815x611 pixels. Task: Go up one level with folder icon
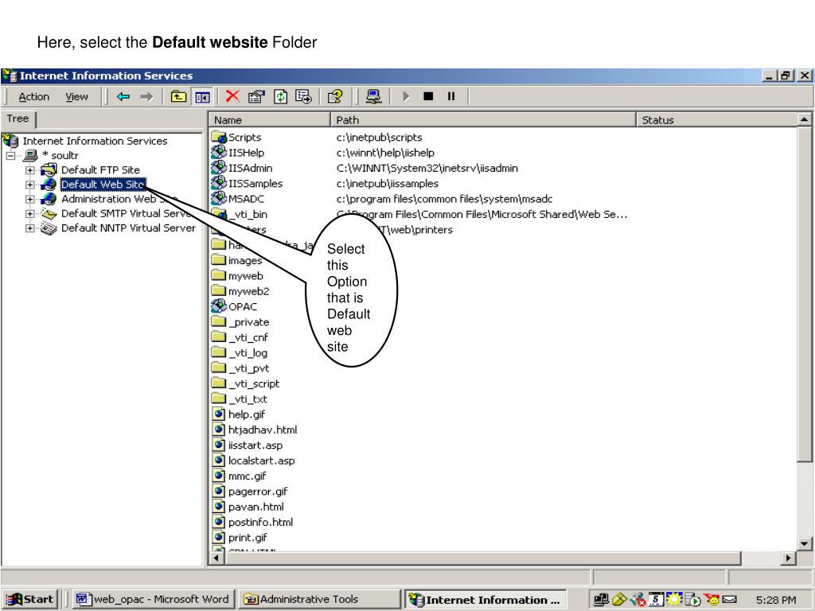[178, 96]
